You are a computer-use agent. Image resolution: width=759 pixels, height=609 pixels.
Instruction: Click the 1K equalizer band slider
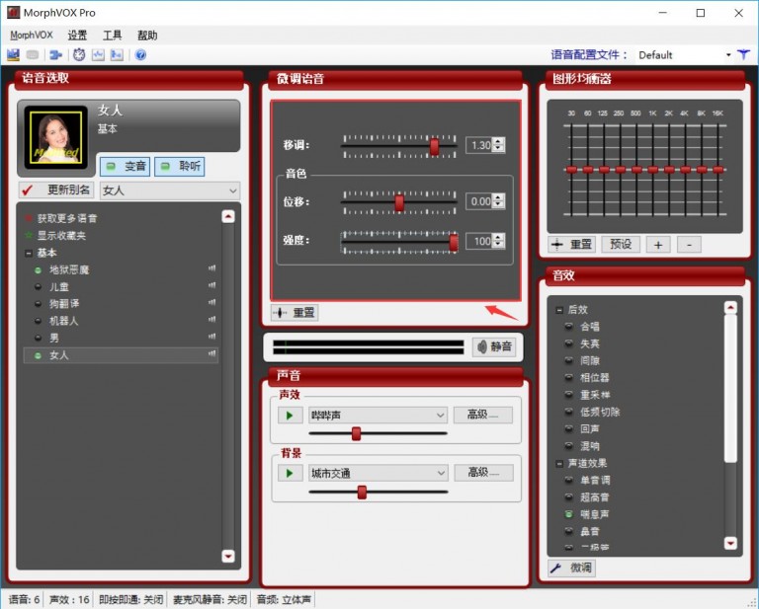(x=652, y=169)
